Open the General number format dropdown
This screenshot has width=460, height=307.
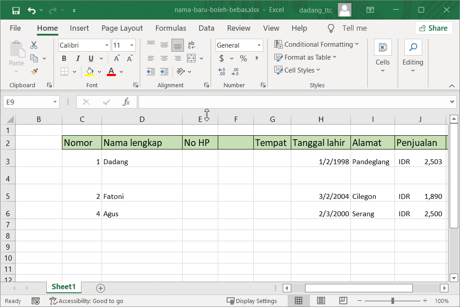(x=258, y=45)
